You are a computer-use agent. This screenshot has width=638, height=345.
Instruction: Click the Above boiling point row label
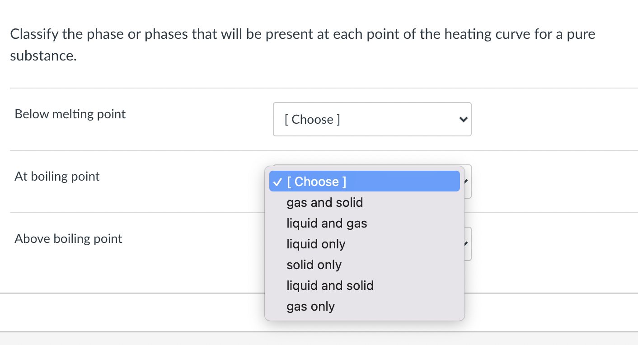click(68, 238)
